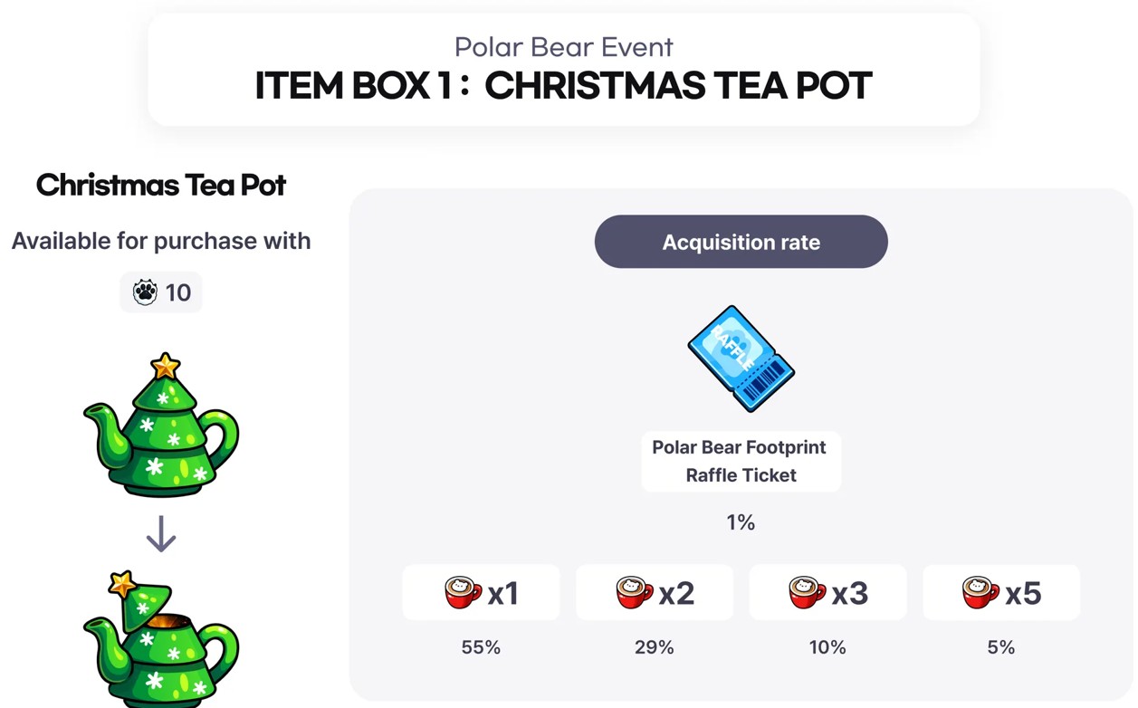Click the Item Box 1 Christmas Tea Pot heading
This screenshot has height=708, width=1138.
coord(563,86)
